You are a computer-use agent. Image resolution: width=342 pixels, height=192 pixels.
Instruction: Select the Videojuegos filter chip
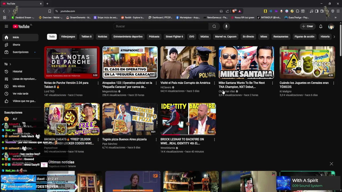[68, 37]
